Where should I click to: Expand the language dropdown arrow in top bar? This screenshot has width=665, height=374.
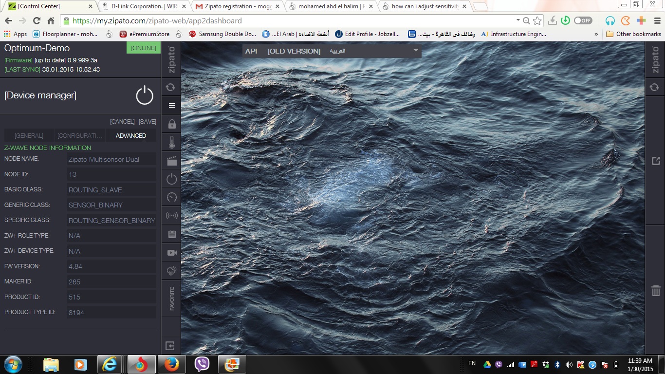click(415, 51)
